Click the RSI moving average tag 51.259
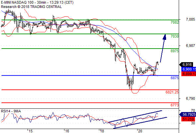 point(188,119)
